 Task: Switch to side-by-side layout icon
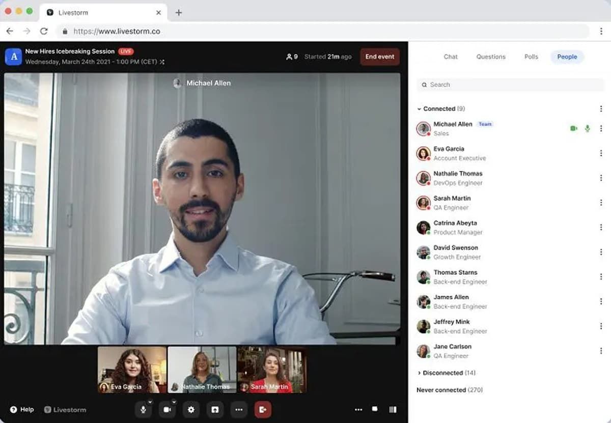[x=393, y=409]
